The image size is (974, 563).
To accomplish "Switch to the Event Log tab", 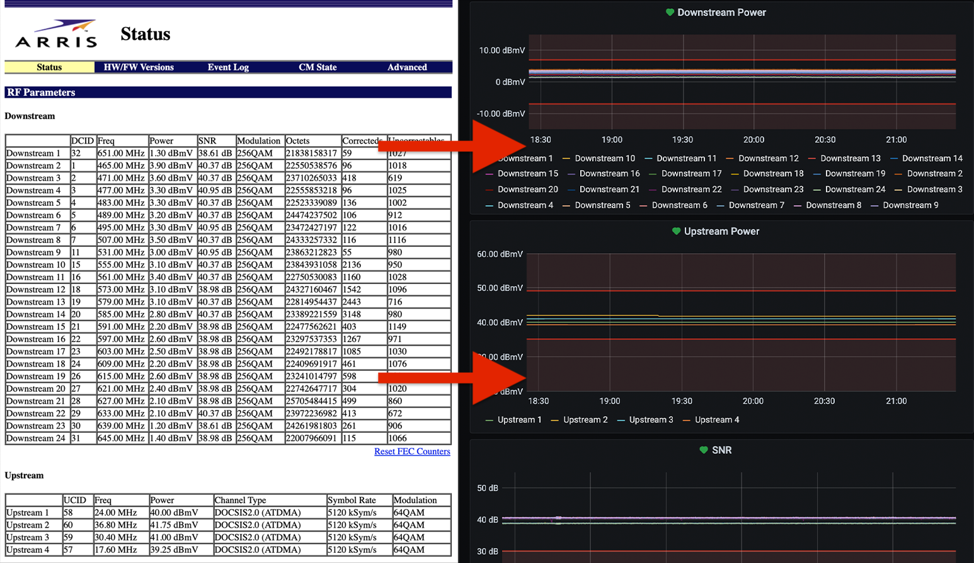I will pyautogui.click(x=228, y=67).
